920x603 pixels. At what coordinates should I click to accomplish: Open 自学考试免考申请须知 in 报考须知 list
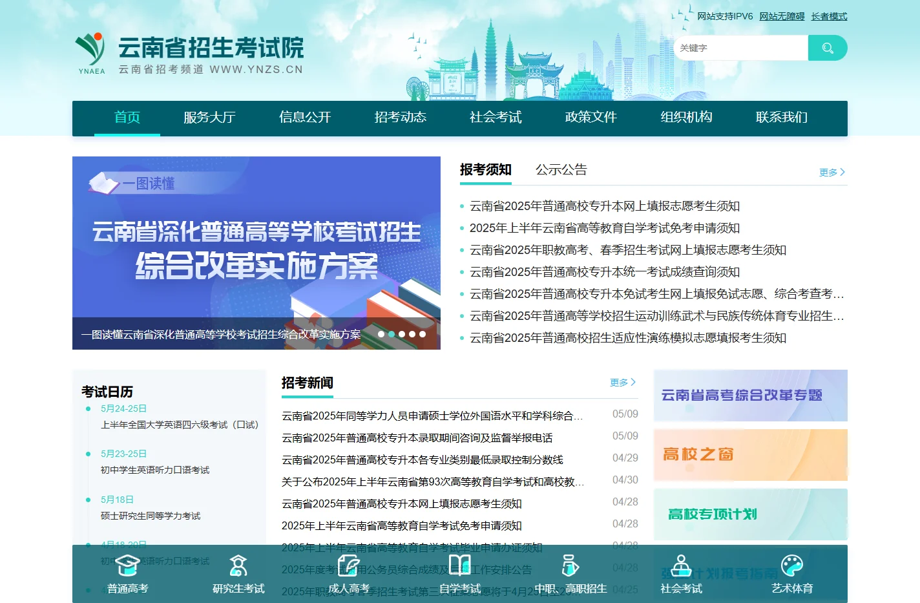605,228
